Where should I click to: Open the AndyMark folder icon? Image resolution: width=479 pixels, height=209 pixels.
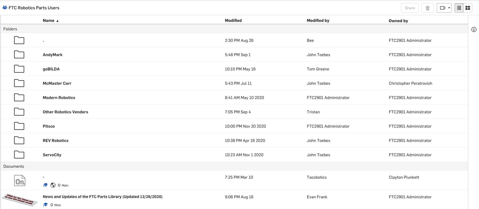pyautogui.click(x=19, y=55)
